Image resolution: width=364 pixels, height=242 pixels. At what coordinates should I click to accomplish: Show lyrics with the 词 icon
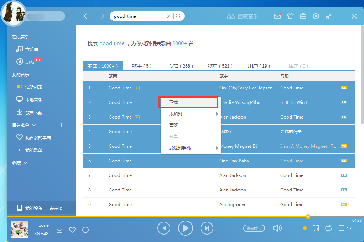click(316, 228)
